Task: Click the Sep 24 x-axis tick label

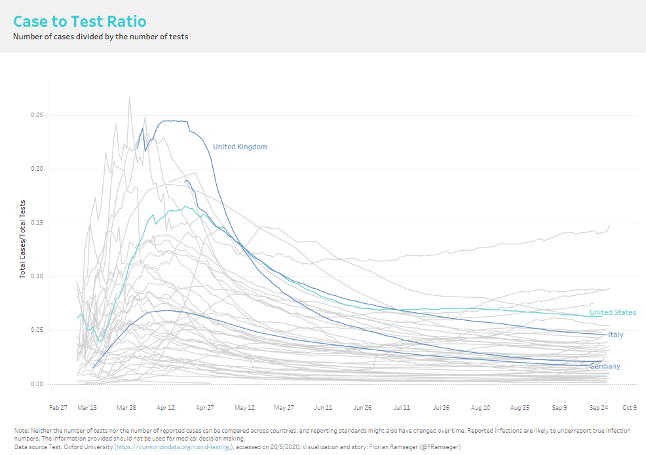Action: click(598, 407)
